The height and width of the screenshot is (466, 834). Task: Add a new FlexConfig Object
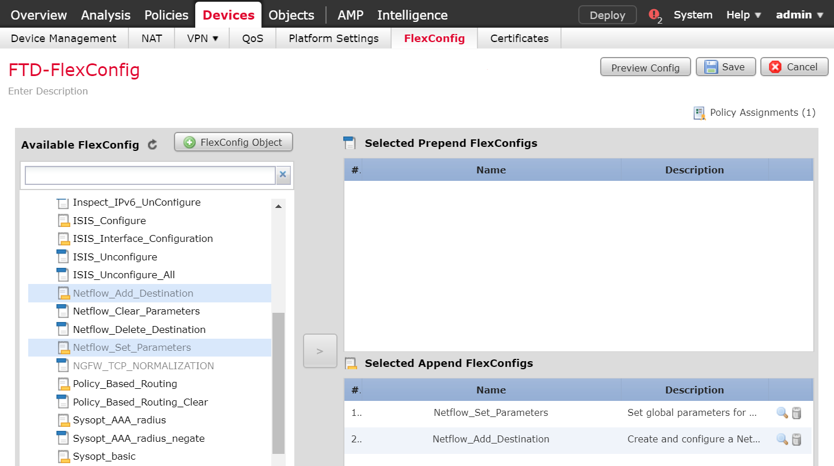234,142
